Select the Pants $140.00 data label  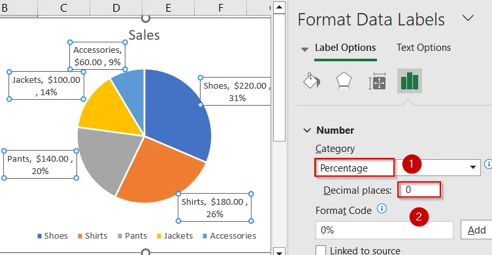point(40,165)
